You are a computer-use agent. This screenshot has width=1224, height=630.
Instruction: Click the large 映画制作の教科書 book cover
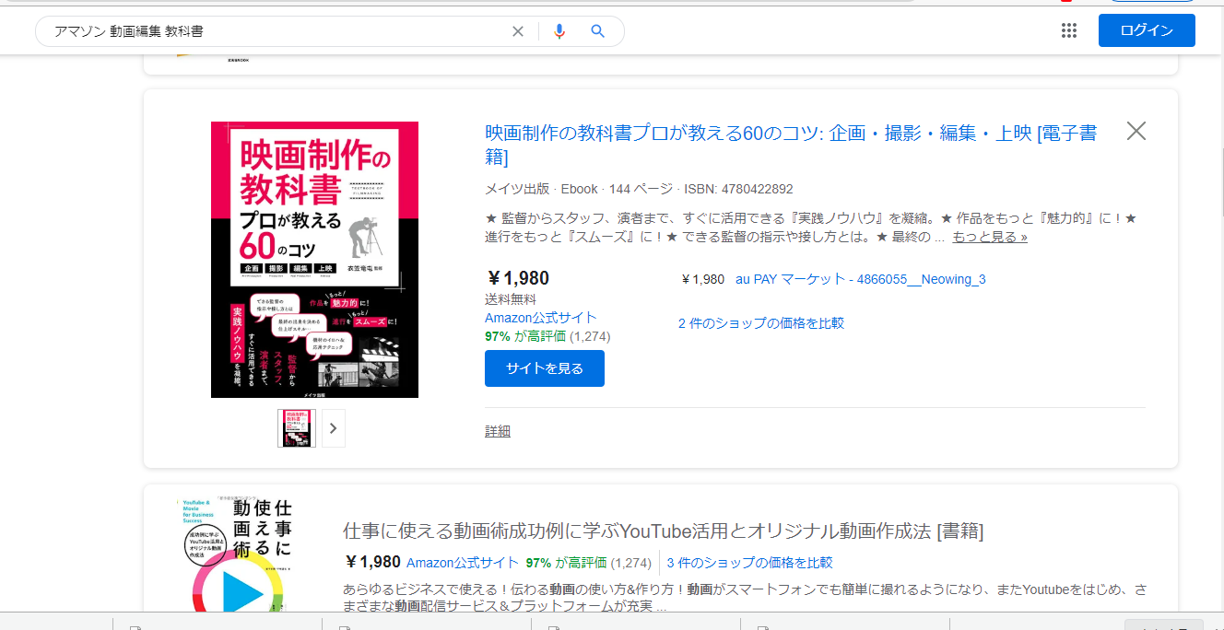pos(314,260)
